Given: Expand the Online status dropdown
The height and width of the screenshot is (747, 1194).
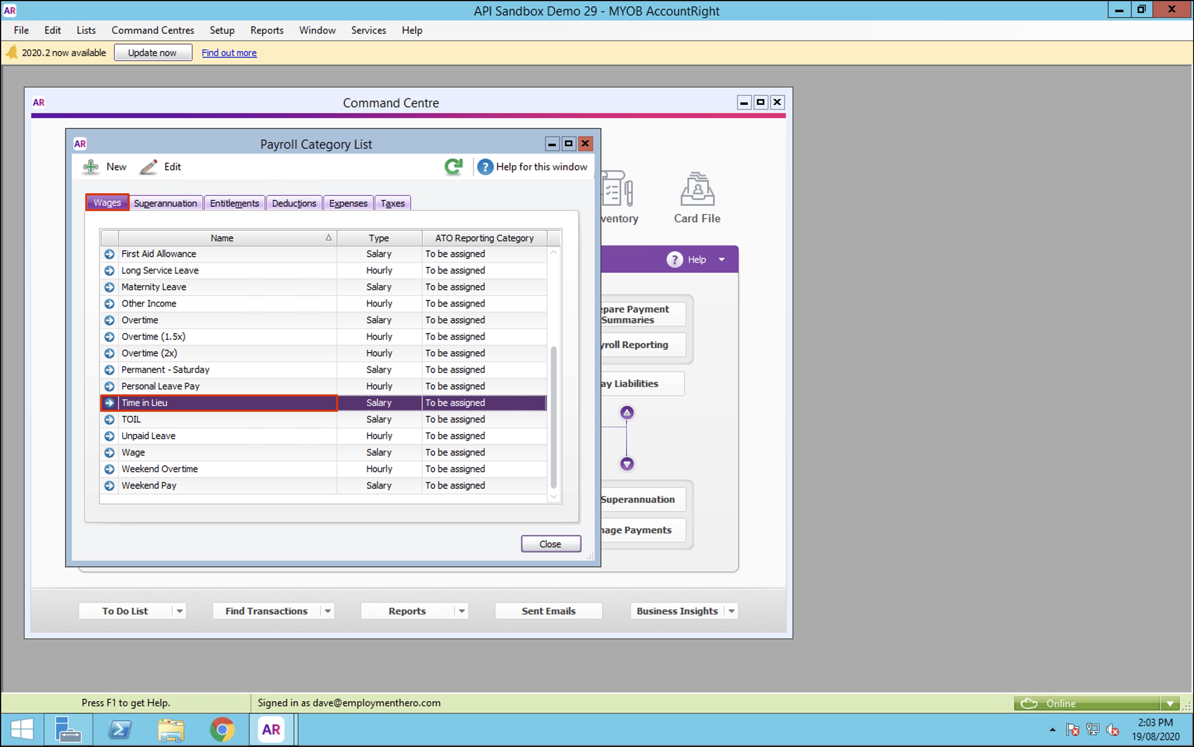Looking at the screenshot, I should [x=1169, y=704].
